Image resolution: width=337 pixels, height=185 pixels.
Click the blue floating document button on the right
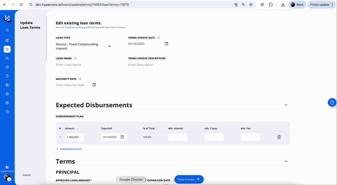point(332,103)
